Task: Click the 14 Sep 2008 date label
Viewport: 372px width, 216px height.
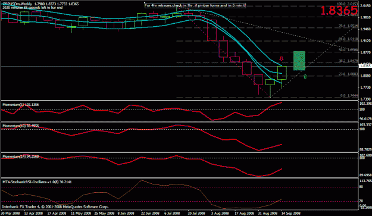Action: 291,213
